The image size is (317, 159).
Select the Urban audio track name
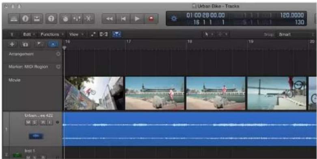coord(39,116)
